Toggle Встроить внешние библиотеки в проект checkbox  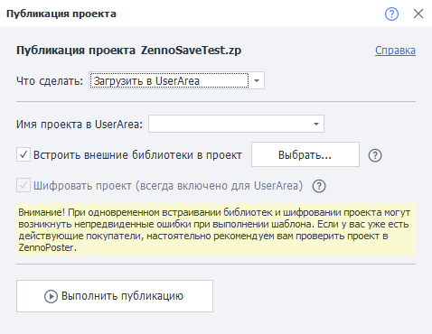tap(23, 154)
